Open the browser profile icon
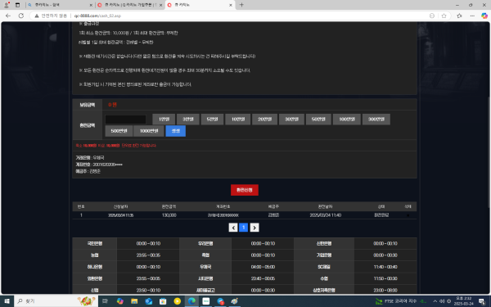491x307 pixels. (x=7, y=5)
